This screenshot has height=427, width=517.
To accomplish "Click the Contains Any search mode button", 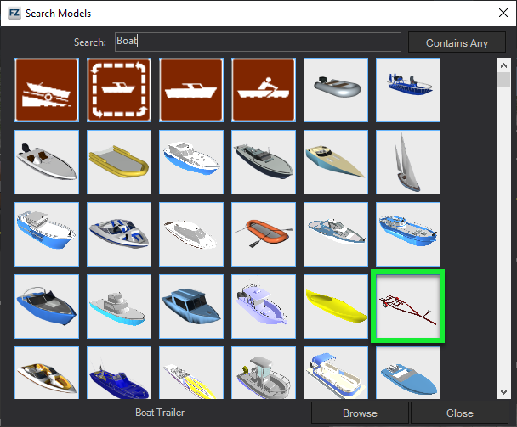I will click(457, 42).
